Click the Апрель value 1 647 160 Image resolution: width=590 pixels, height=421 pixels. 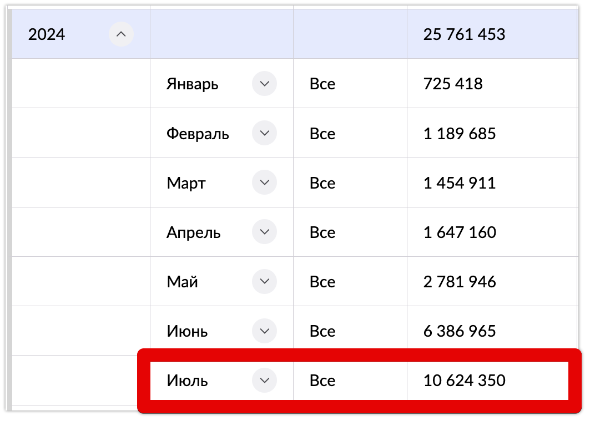click(460, 232)
